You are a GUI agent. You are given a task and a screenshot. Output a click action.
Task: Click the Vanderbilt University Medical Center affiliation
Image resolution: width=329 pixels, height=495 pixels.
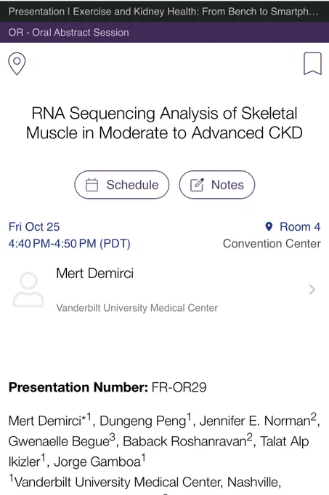137,308
